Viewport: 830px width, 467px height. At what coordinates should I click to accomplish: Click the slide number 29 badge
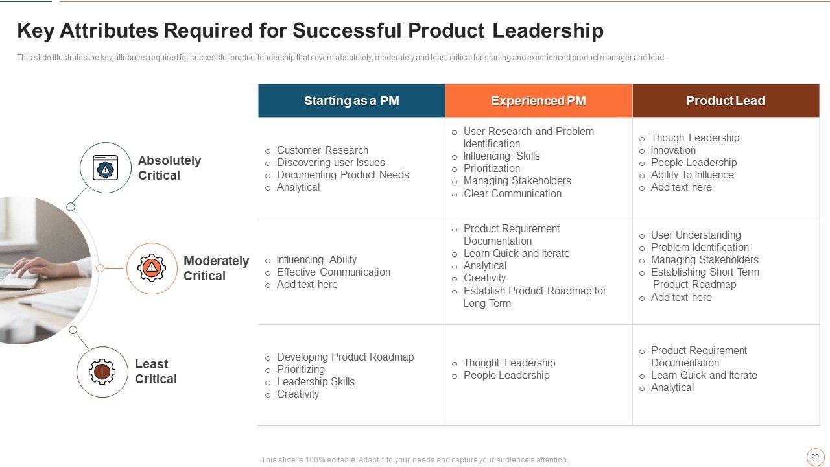pyautogui.click(x=814, y=457)
